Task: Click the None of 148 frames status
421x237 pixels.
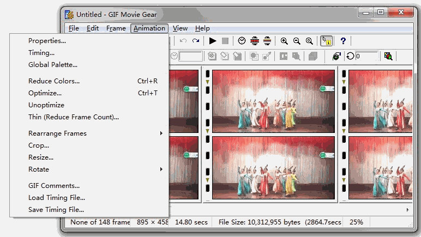Action: click(100, 222)
